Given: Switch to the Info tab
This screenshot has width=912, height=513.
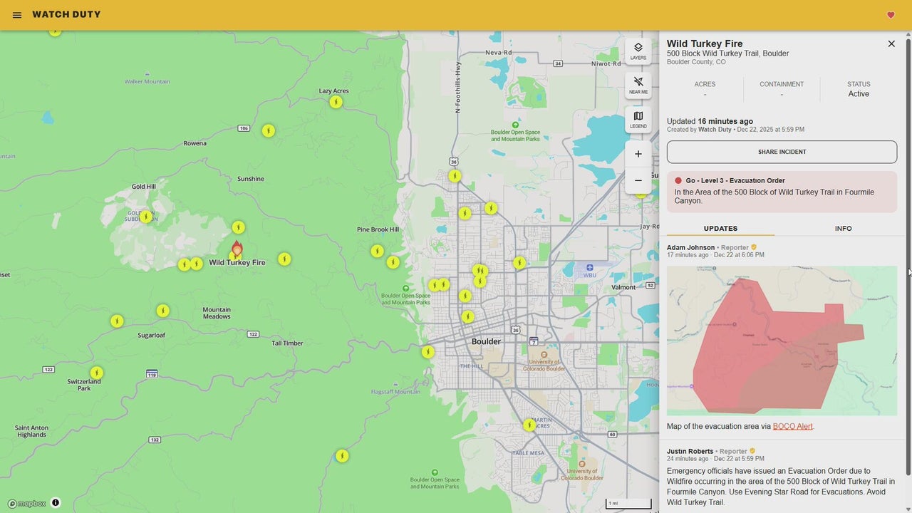Looking at the screenshot, I should pos(843,229).
